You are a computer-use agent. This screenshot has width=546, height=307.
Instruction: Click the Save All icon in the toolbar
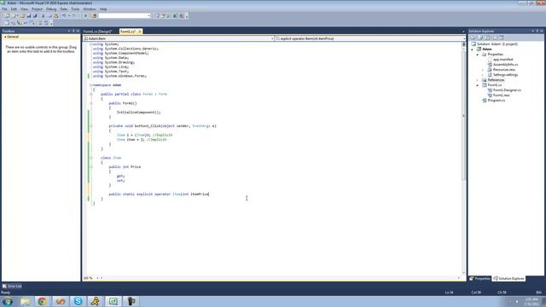click(35, 15)
